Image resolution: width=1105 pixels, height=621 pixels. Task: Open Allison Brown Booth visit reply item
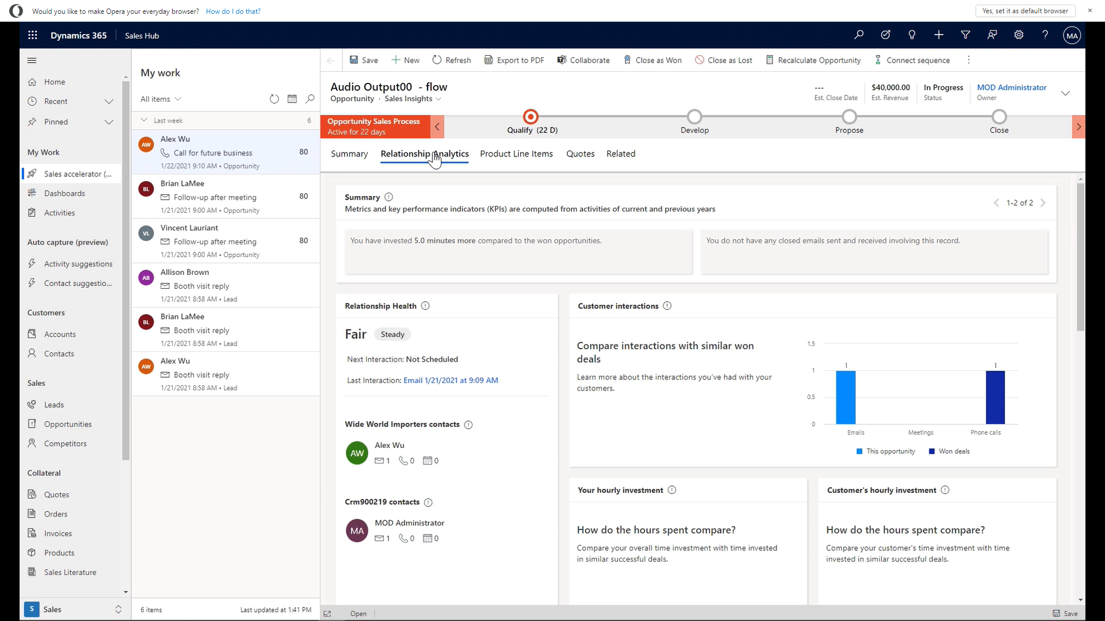[x=226, y=285]
